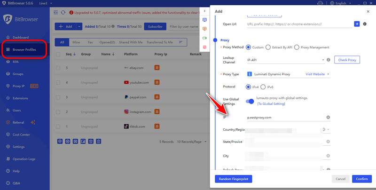
Task: Open the dropdown arrow next to Add
Action: [x=79, y=26]
